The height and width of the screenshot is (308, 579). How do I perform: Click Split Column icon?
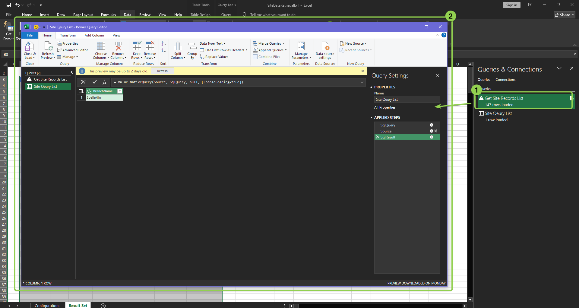pyautogui.click(x=178, y=46)
